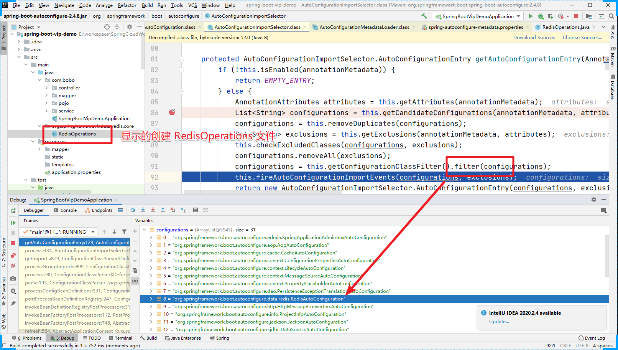Click Update... in the IDEA notification
Screen dimensions: 618x350
pos(499,322)
